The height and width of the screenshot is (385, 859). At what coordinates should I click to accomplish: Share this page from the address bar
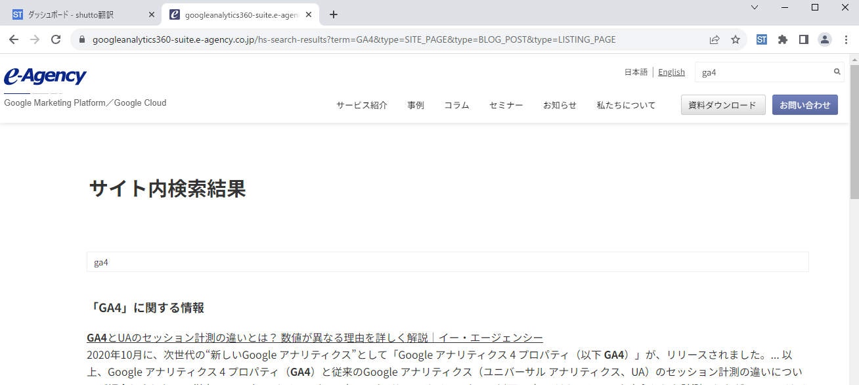click(715, 39)
